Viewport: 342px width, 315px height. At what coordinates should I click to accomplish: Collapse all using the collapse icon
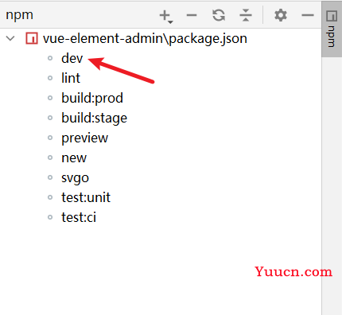tap(246, 15)
